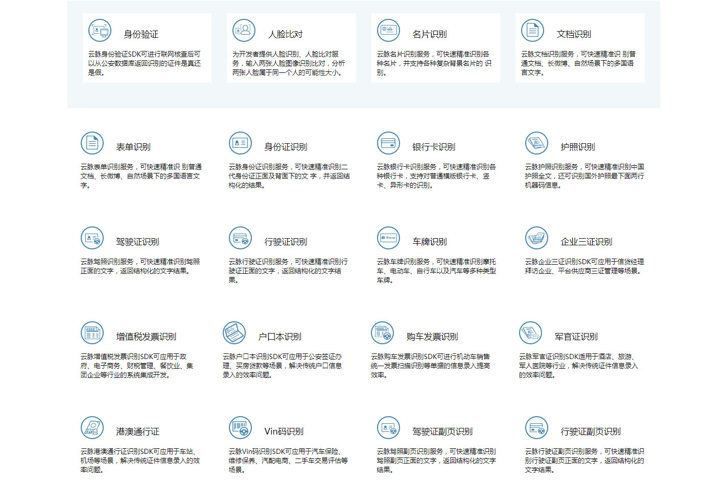Click description starting 云脉行驶证识别服务
This screenshot has height=485, width=727.
pos(288,271)
